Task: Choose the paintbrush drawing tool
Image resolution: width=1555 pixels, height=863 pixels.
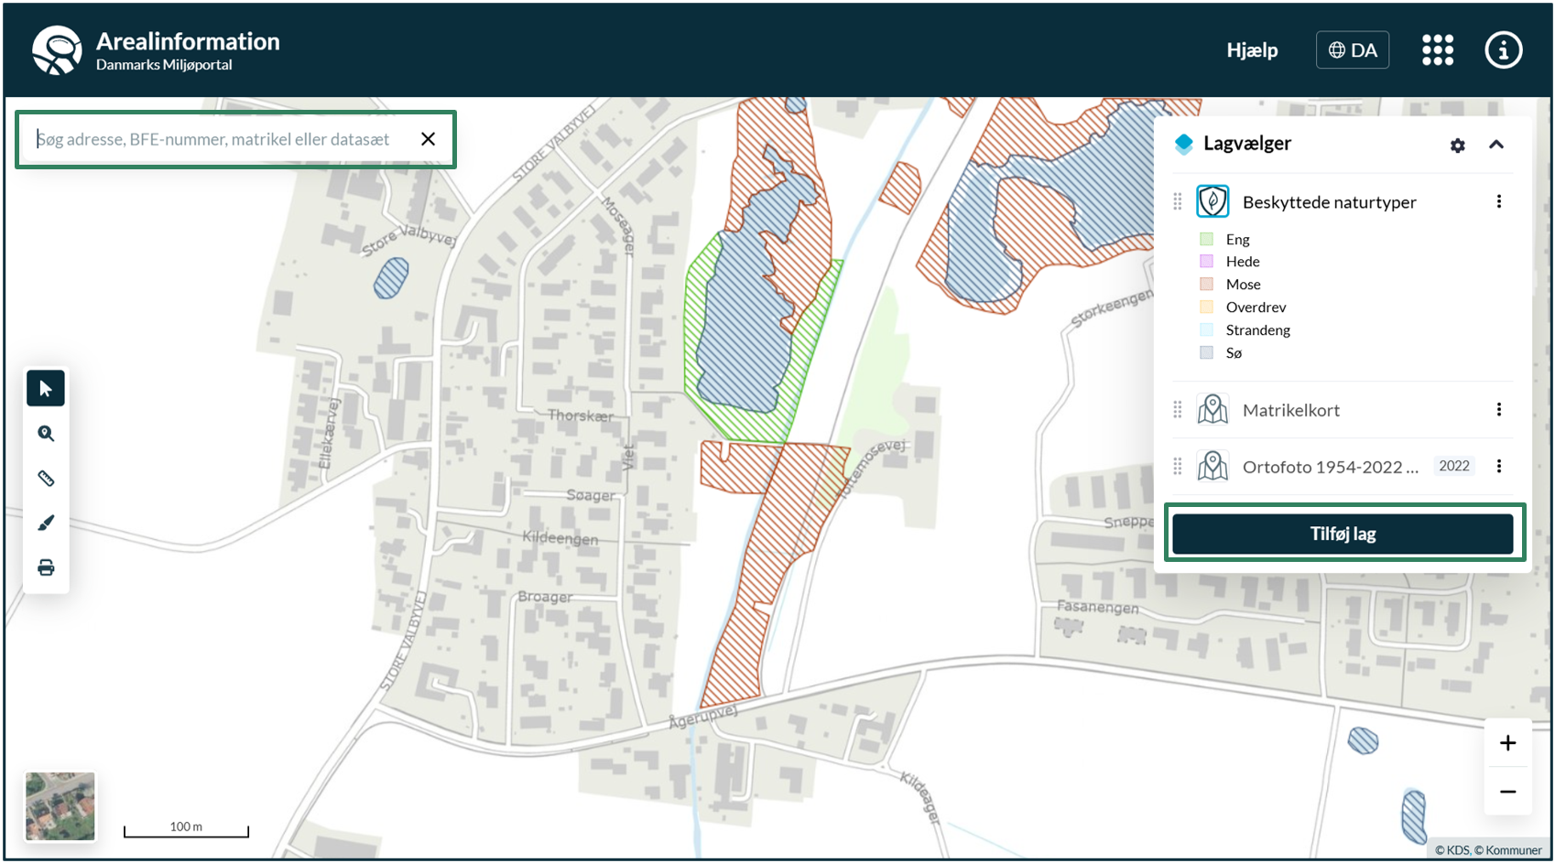Action: (46, 523)
